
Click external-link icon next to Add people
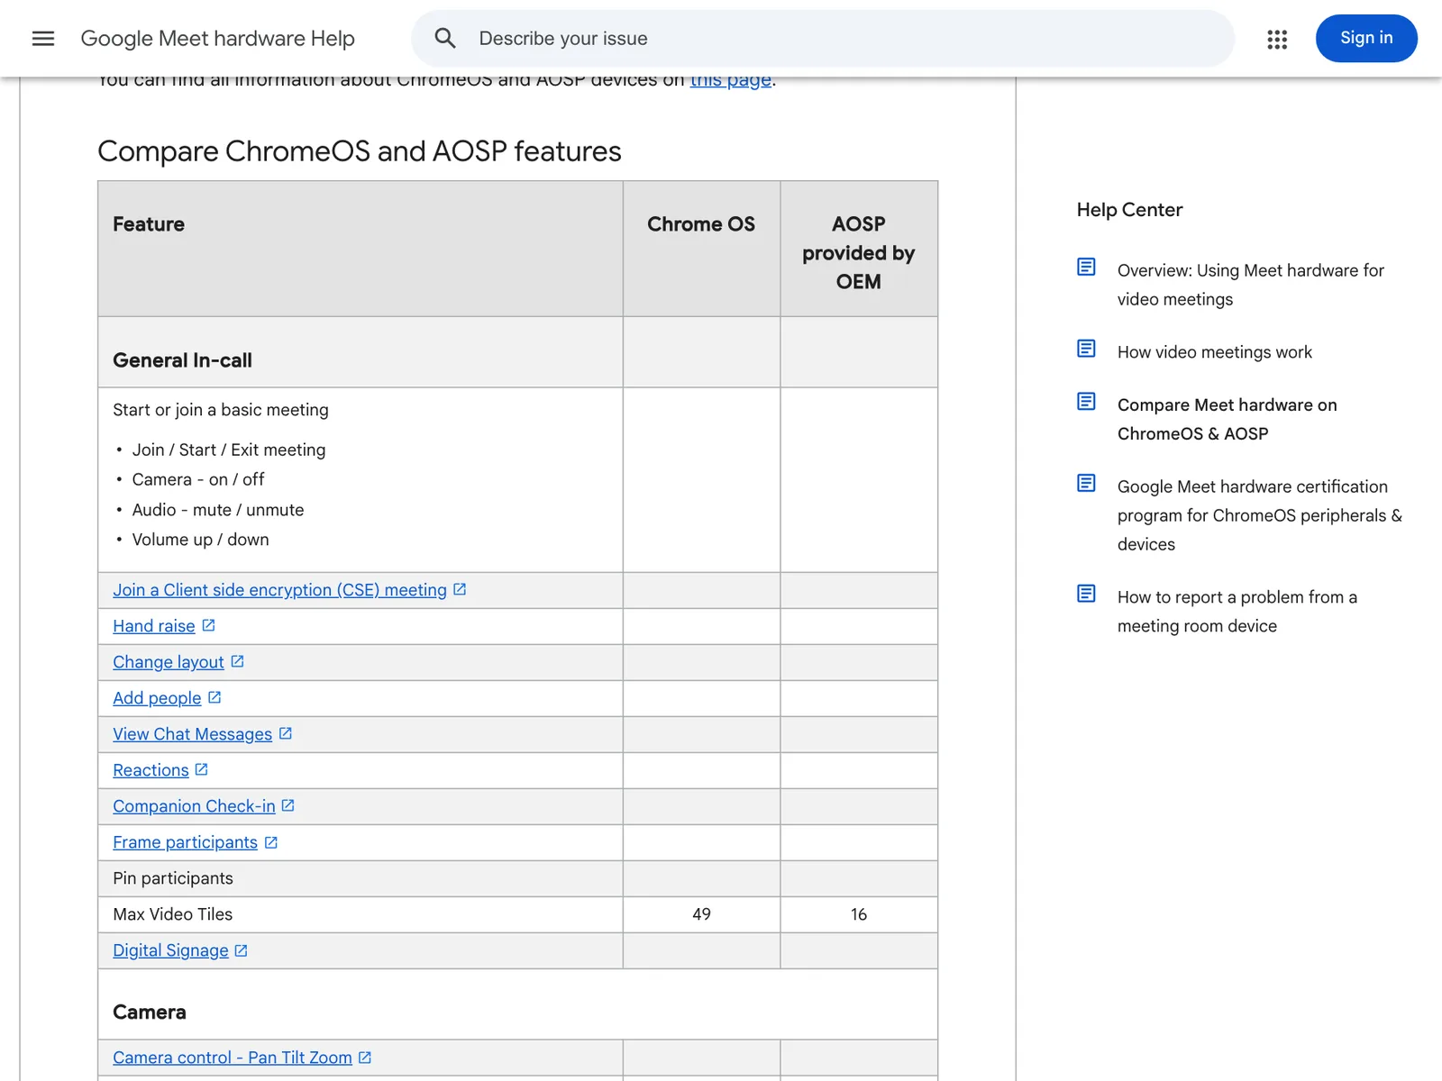point(214,697)
